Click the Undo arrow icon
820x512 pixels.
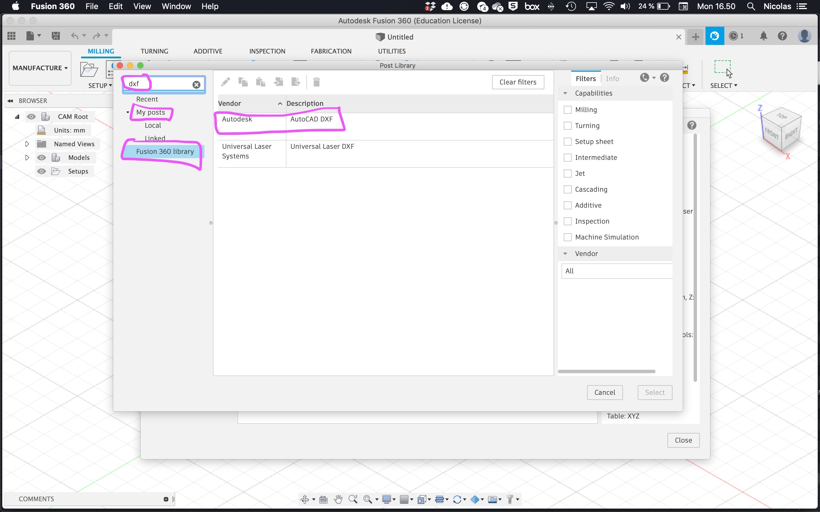(75, 36)
